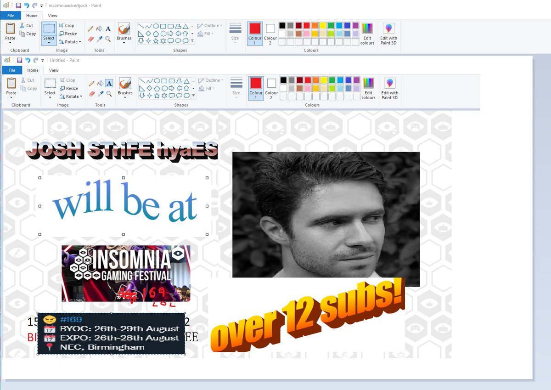Click Copy in insomniaadvertjosh Paint ribbon
The image size is (551, 390).
pos(28,34)
